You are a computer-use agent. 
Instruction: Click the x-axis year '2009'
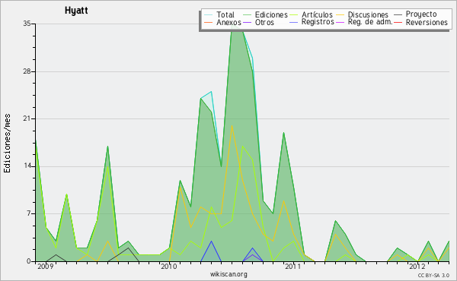46,267
